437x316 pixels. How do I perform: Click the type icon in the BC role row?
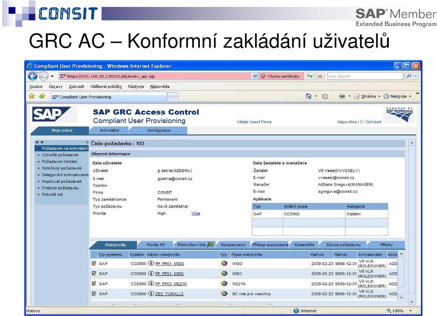click(x=224, y=293)
